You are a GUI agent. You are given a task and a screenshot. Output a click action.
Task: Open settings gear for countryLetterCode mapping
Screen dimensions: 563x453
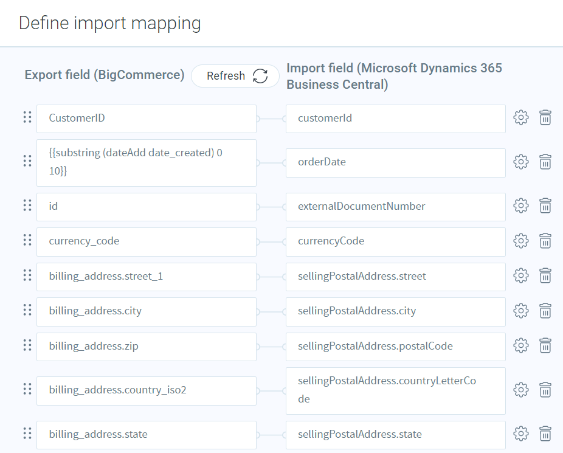[521, 390]
